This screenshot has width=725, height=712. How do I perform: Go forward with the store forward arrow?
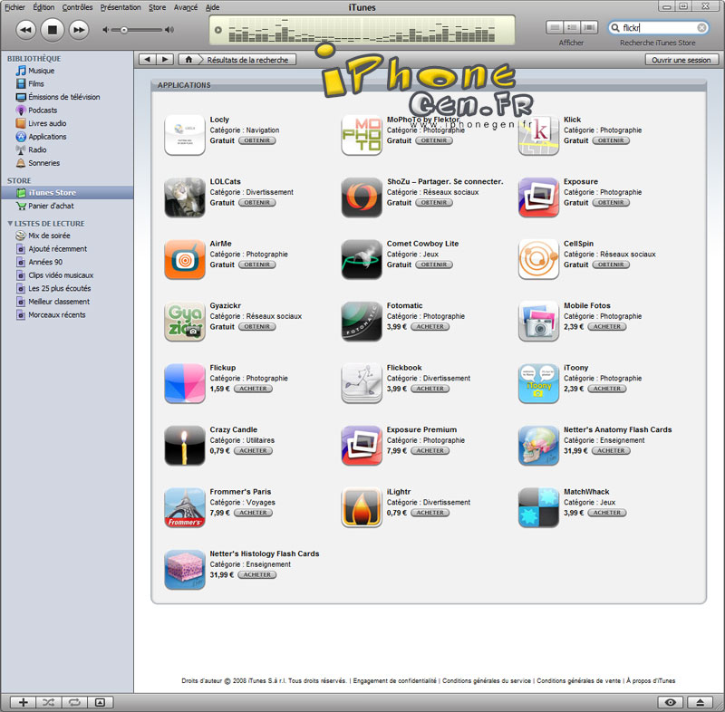[165, 60]
